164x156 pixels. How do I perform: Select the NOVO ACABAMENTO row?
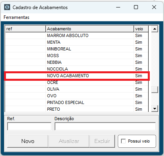77,76
